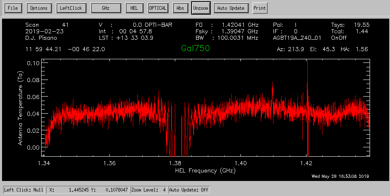The image size is (390, 196).
Task: Open the File menu
Action: tap(13, 8)
